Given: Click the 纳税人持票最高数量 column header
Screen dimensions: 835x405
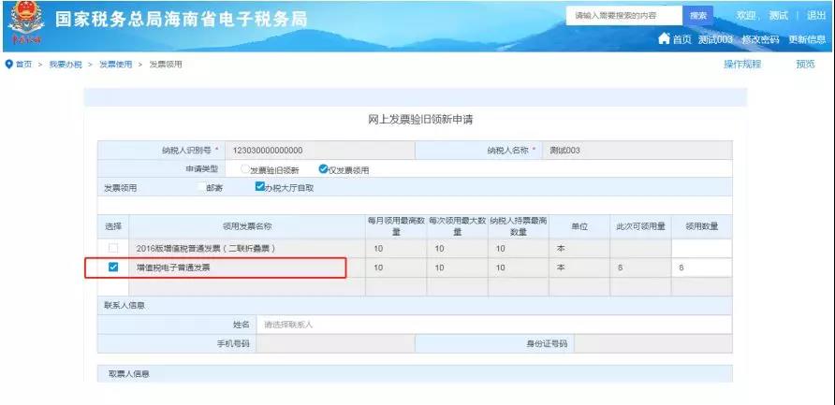Looking at the screenshot, I should coord(519,226).
